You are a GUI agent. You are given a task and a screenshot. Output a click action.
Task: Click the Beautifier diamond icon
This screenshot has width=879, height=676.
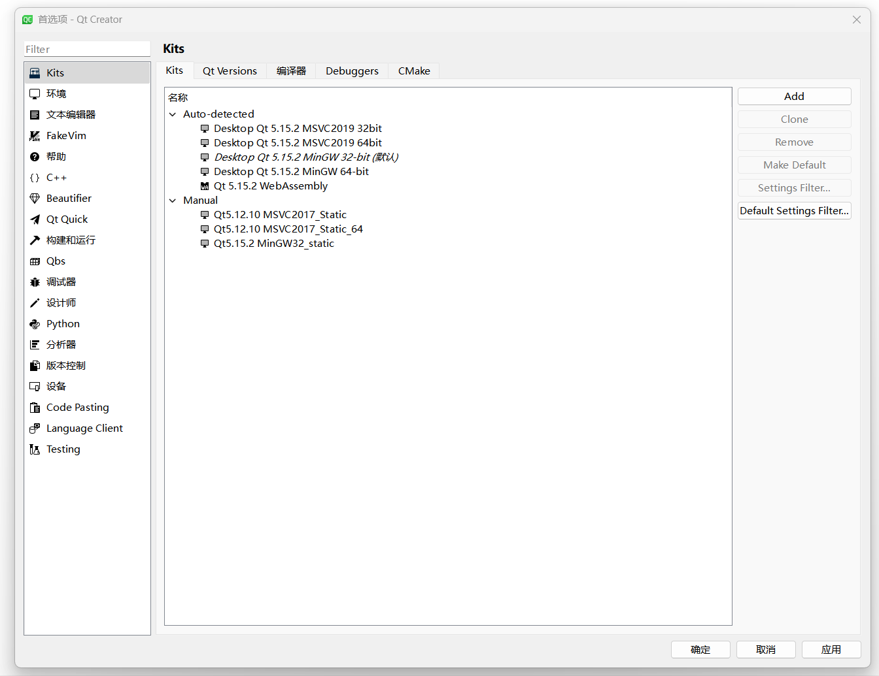[35, 199]
